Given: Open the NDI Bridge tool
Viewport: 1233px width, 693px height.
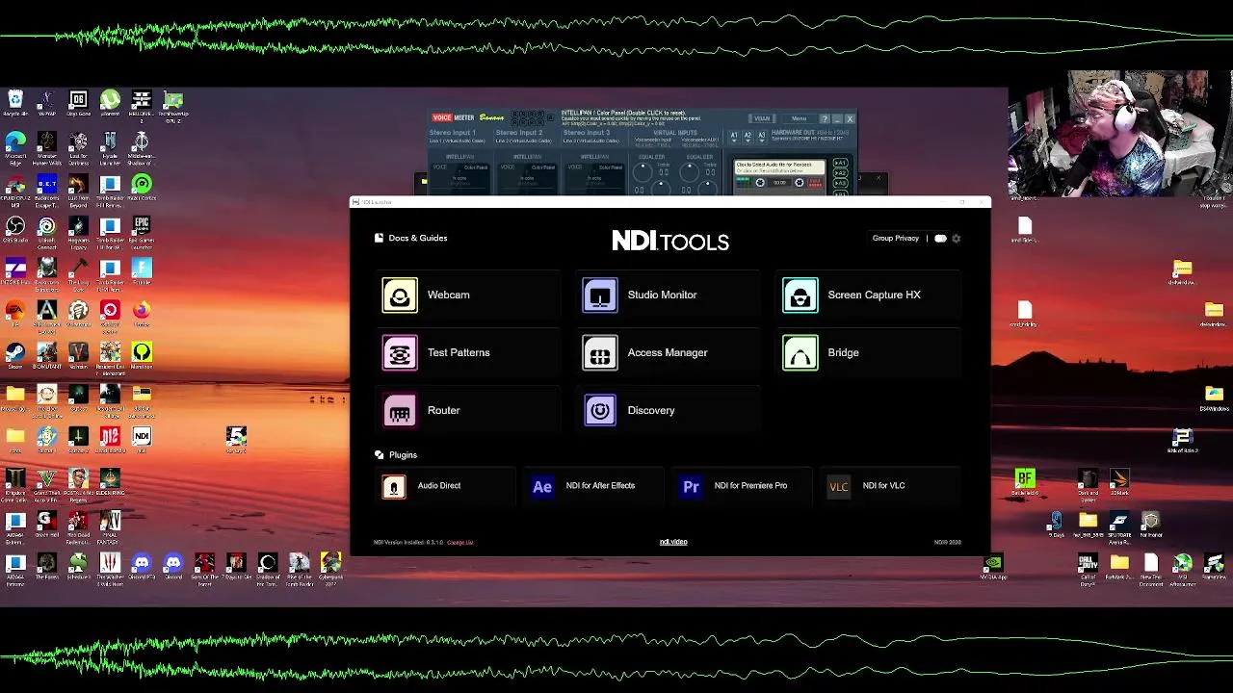Looking at the screenshot, I should click(x=869, y=352).
